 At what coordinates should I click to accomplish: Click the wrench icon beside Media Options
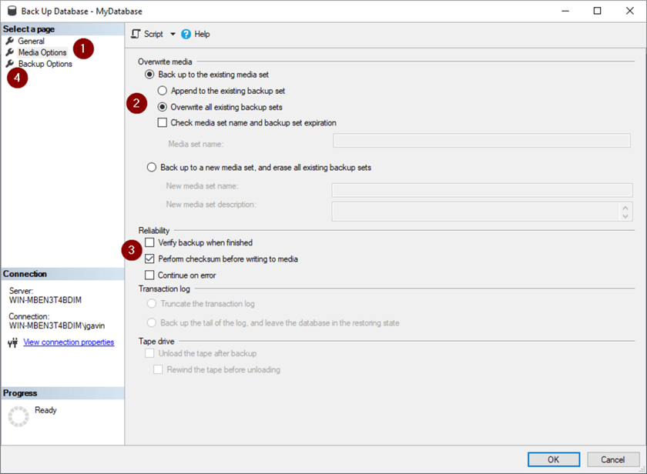point(10,52)
